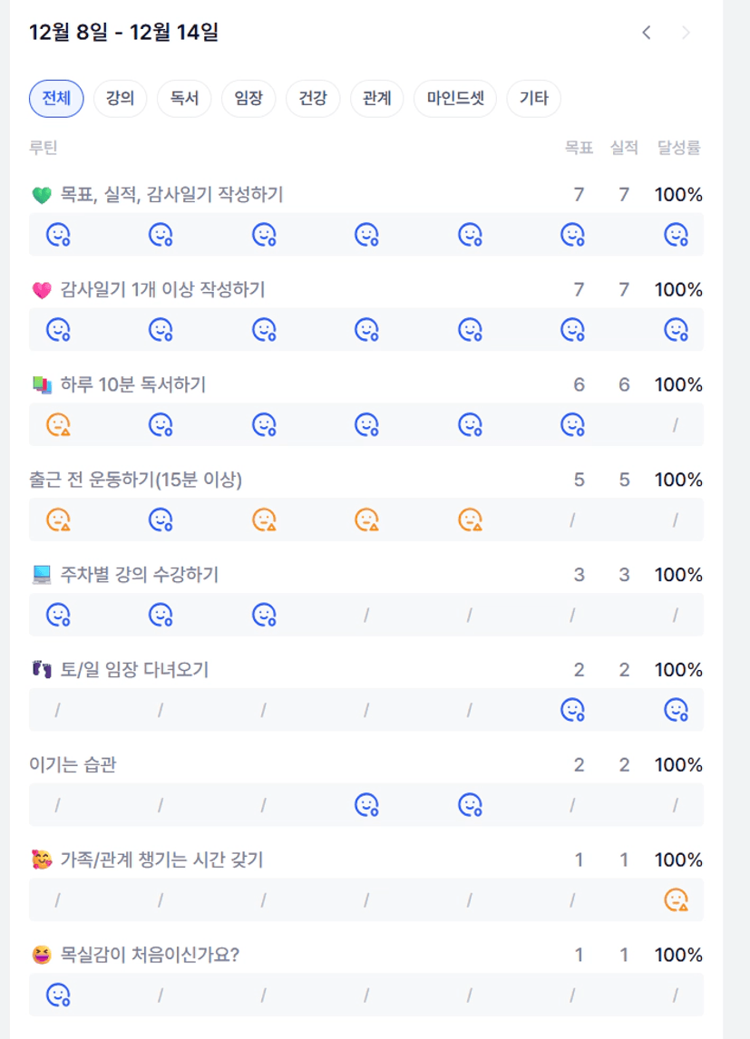750x1039 pixels.
Task: Show only 임장 routines
Action: coord(248,99)
